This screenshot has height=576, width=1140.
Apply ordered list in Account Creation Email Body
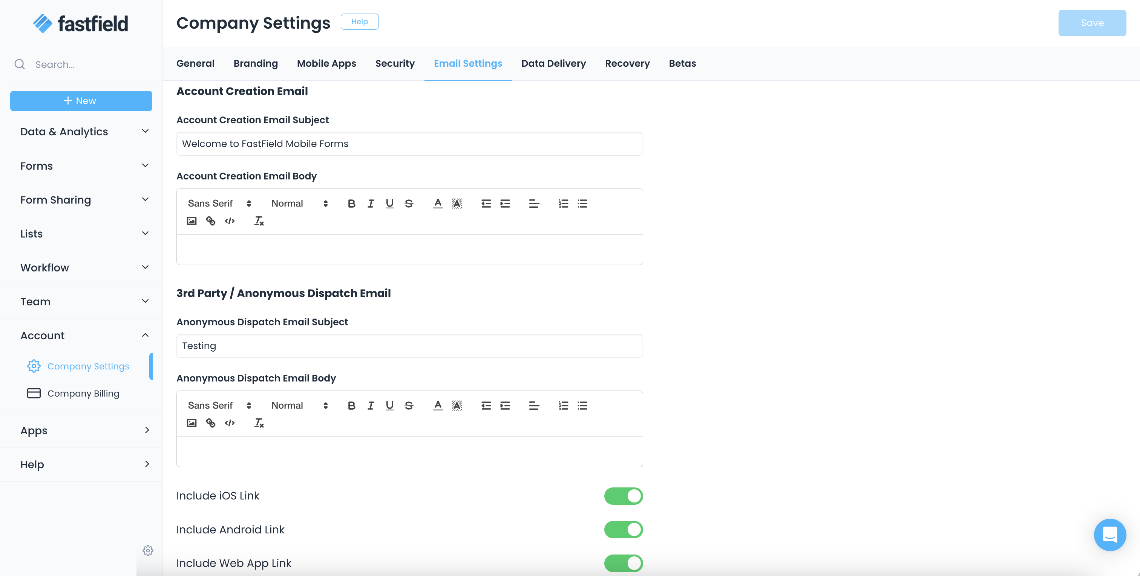(x=563, y=204)
